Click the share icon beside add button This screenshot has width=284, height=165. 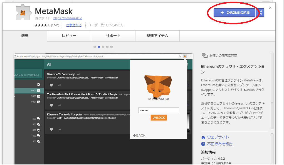[261, 13]
